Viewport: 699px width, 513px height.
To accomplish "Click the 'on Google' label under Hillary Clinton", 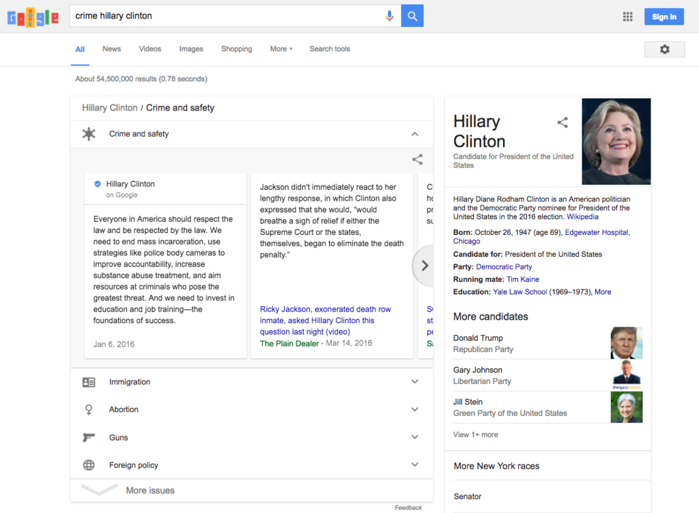I will pos(122,195).
